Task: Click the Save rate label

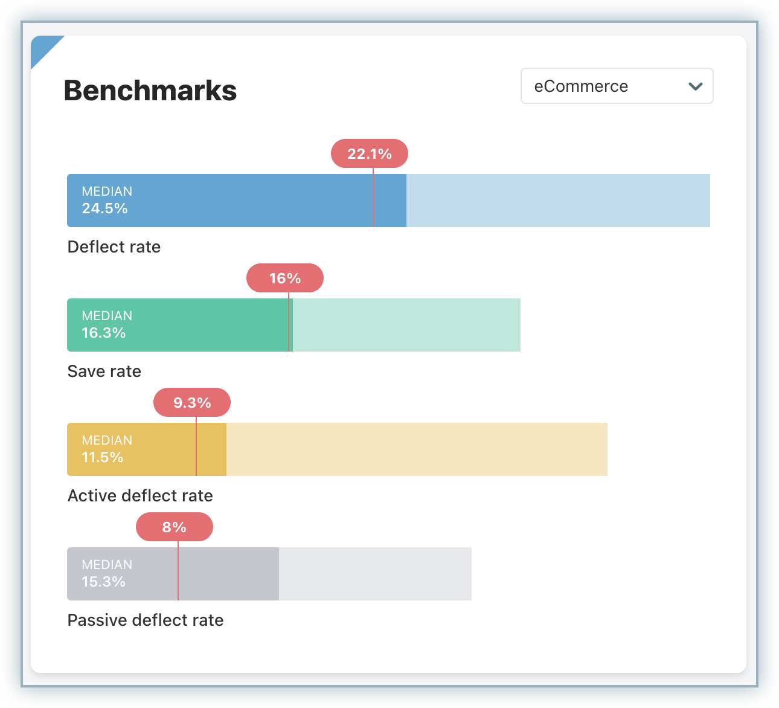Action: point(104,372)
